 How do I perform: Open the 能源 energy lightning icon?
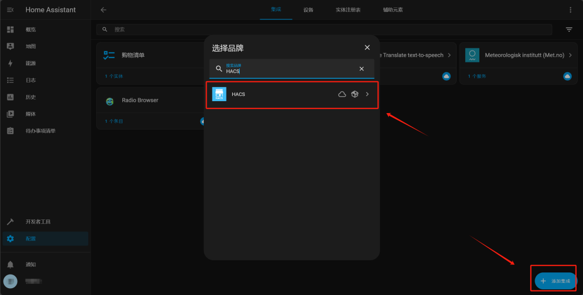[x=10, y=63]
